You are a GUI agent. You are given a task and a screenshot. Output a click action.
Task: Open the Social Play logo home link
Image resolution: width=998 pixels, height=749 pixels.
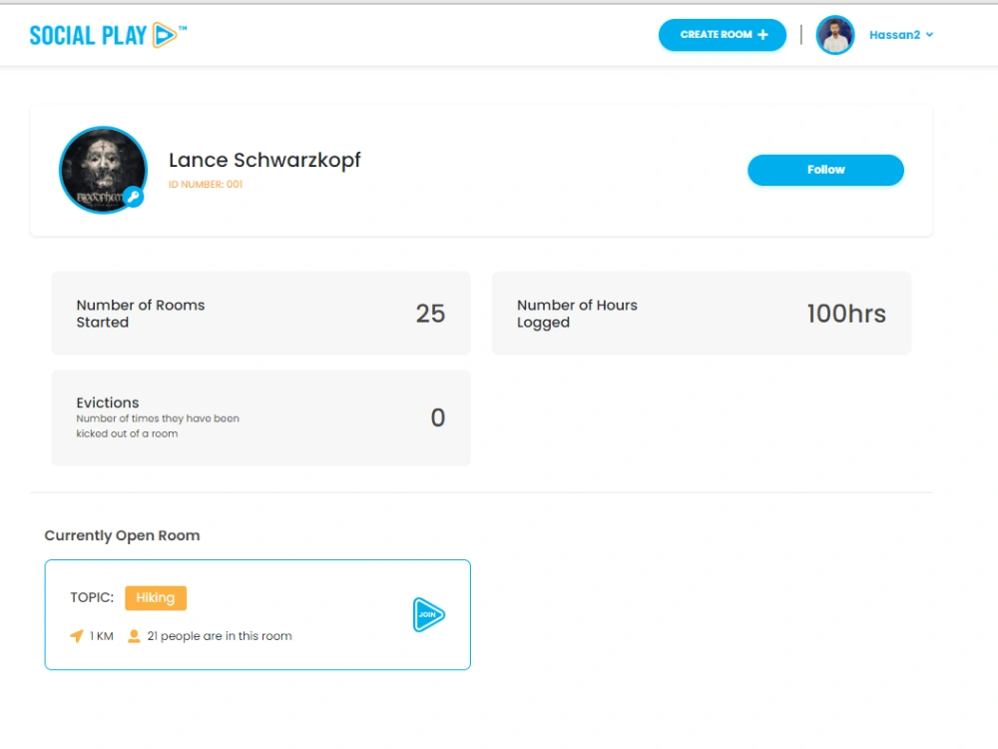[x=108, y=35]
